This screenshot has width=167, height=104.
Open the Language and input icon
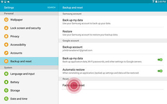tap(6, 74)
